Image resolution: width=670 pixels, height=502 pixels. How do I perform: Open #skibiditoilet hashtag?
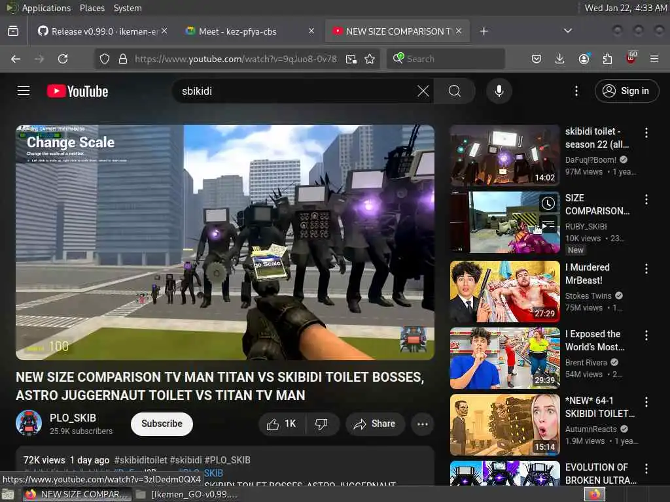point(141,460)
